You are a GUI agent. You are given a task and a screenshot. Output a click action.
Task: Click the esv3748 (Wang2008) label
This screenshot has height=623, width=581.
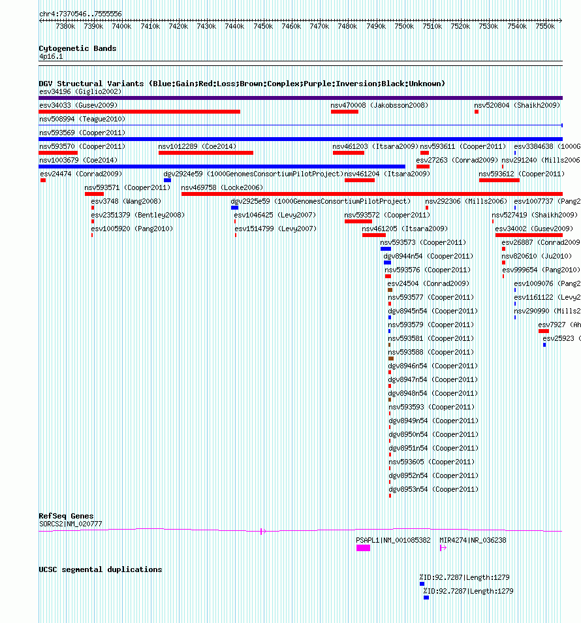point(126,201)
